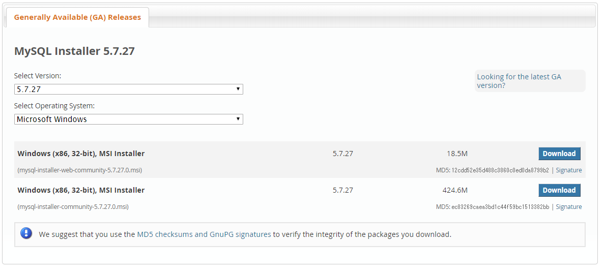The image size is (605, 272).
Task: Download the 18.5M web community installer
Action: coord(559,154)
